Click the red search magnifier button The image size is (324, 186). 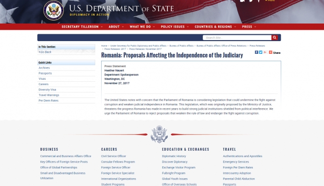(274, 38)
